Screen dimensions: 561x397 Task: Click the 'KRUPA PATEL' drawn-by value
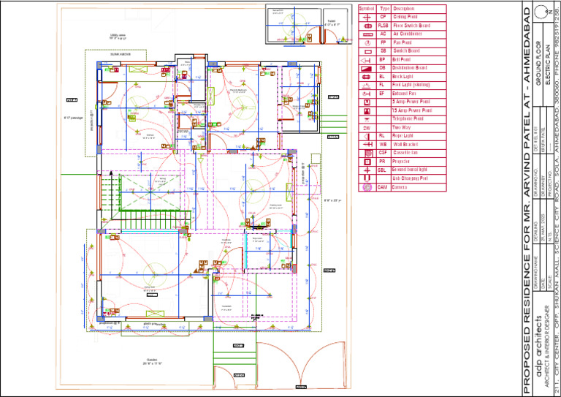click(543, 140)
